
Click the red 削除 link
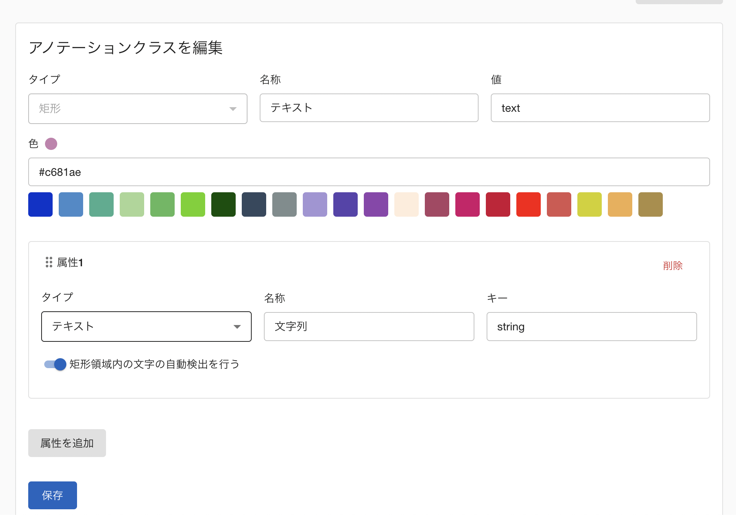click(x=673, y=266)
